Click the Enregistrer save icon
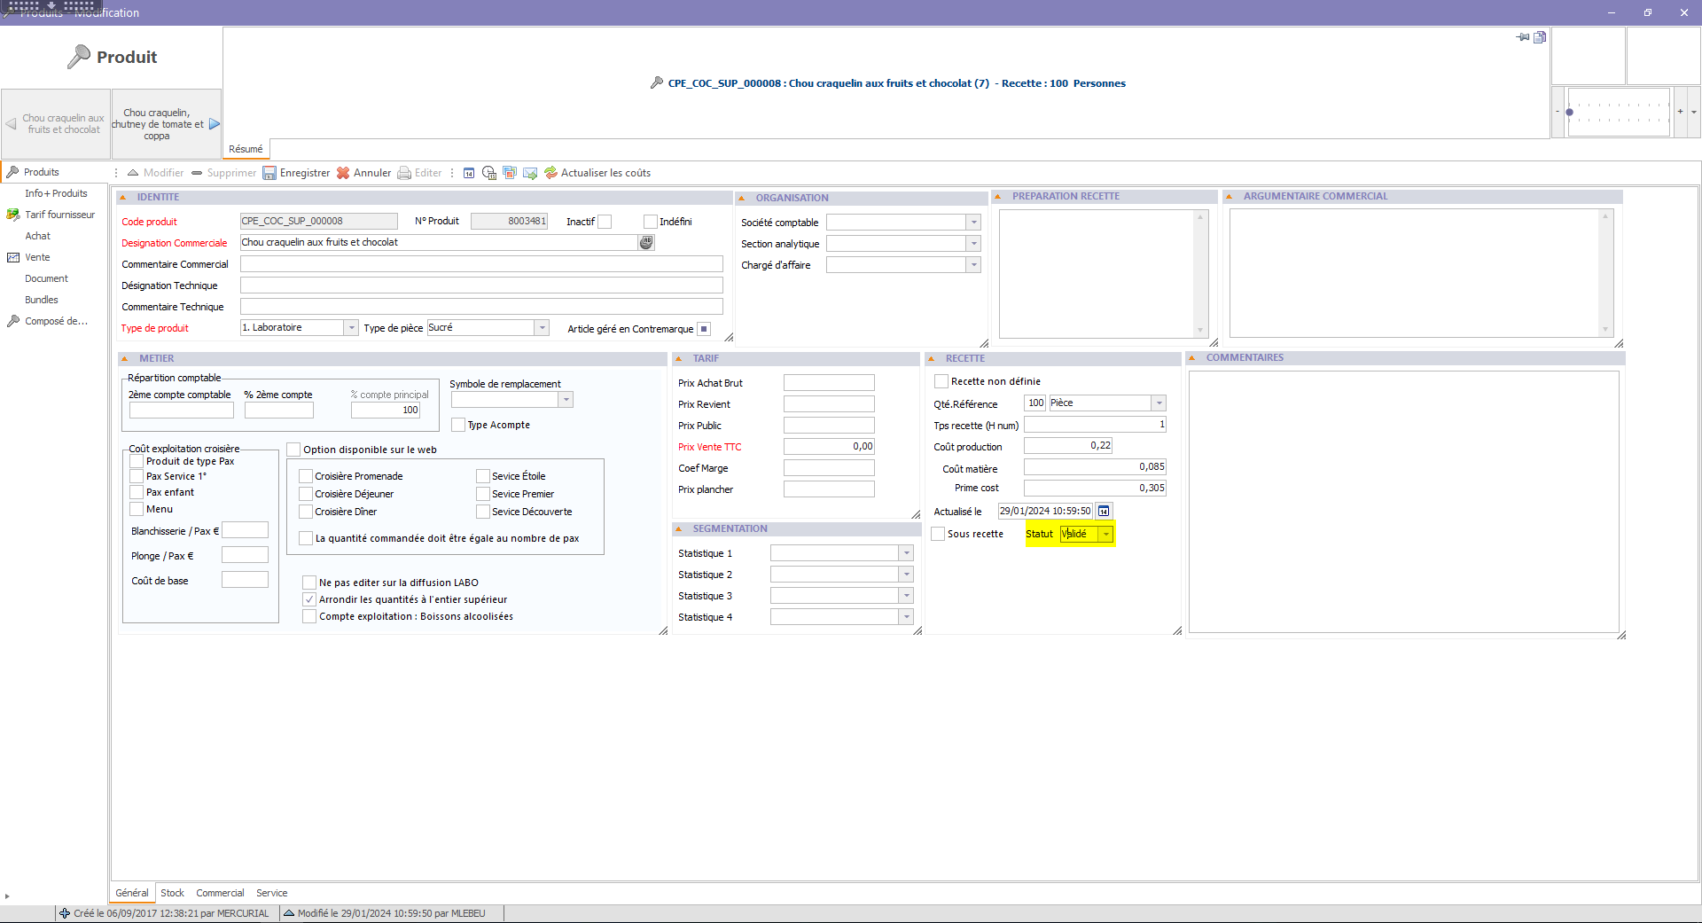Image resolution: width=1702 pixels, height=923 pixels. point(269,173)
